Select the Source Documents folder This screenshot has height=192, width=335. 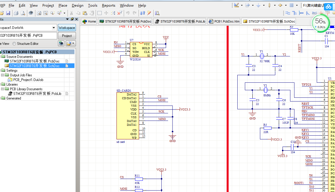tap(19, 56)
